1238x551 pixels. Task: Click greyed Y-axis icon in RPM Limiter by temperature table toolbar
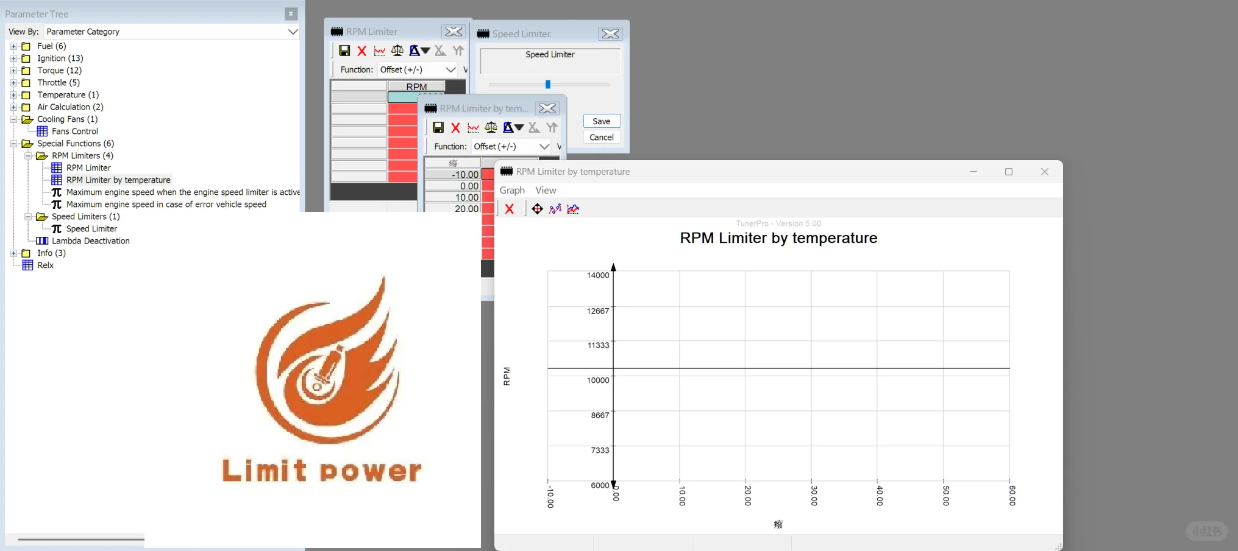click(x=552, y=127)
